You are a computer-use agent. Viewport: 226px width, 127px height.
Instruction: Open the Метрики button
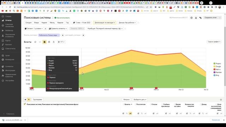pyautogui.click(x=126, y=99)
